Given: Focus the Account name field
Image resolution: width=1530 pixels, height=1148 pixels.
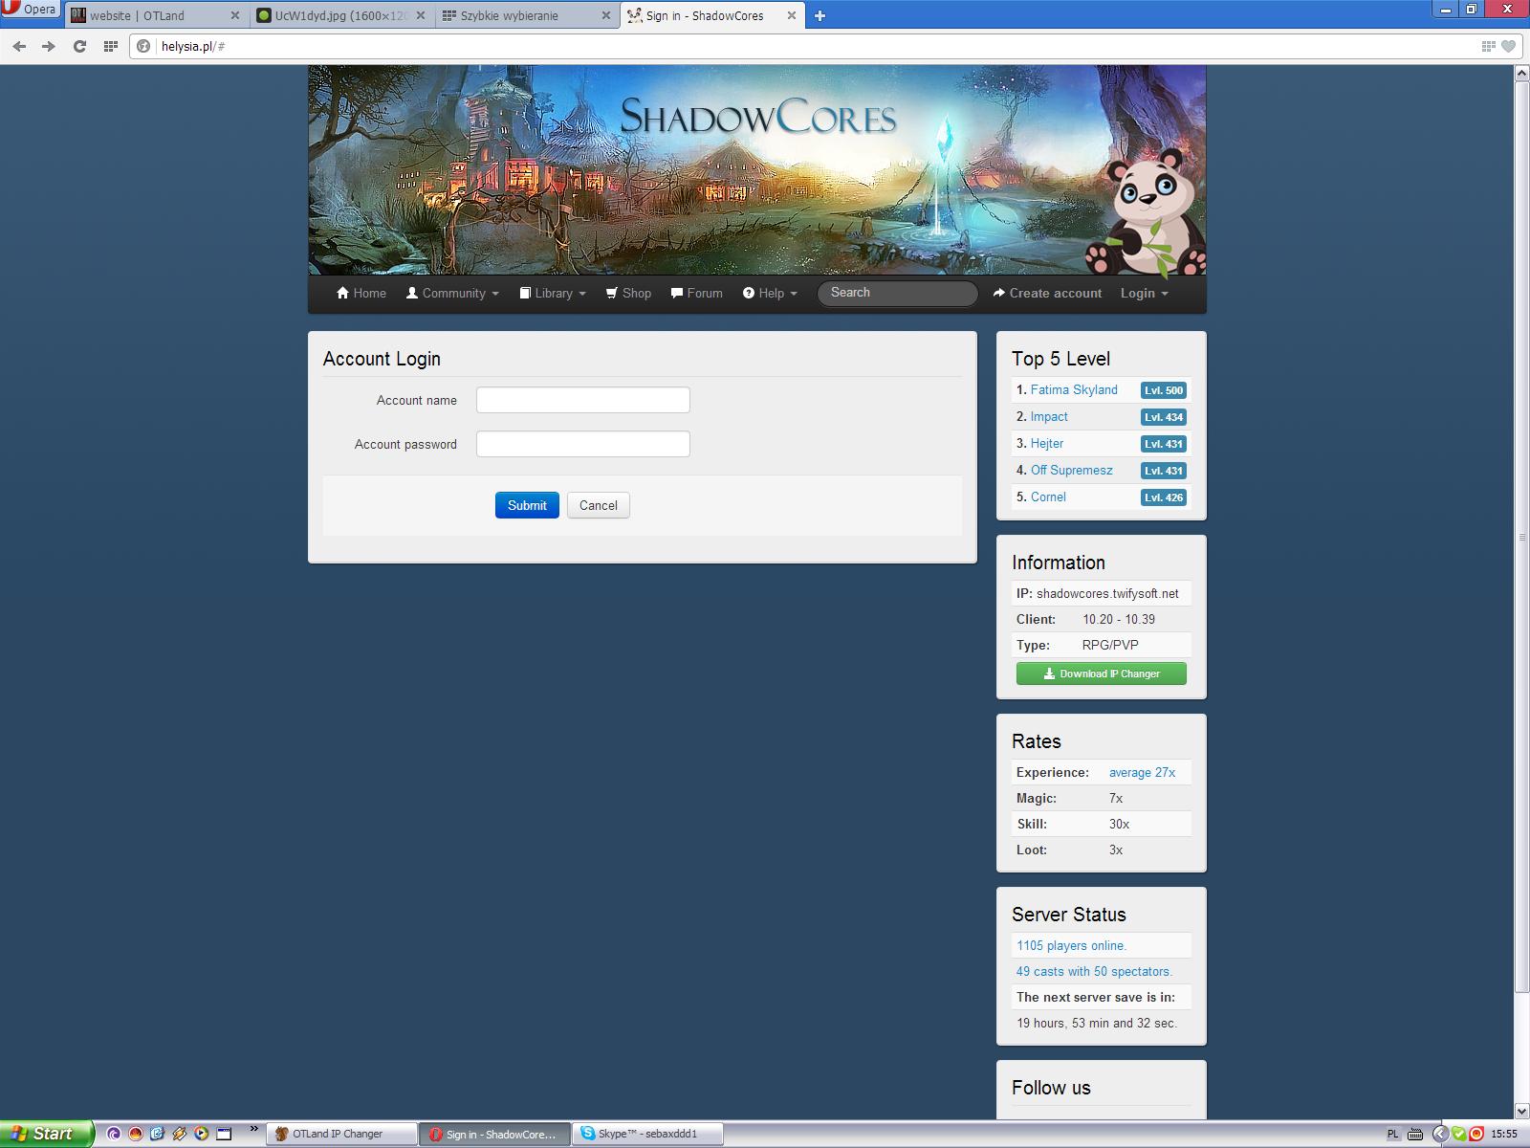Looking at the screenshot, I should pyautogui.click(x=583, y=400).
